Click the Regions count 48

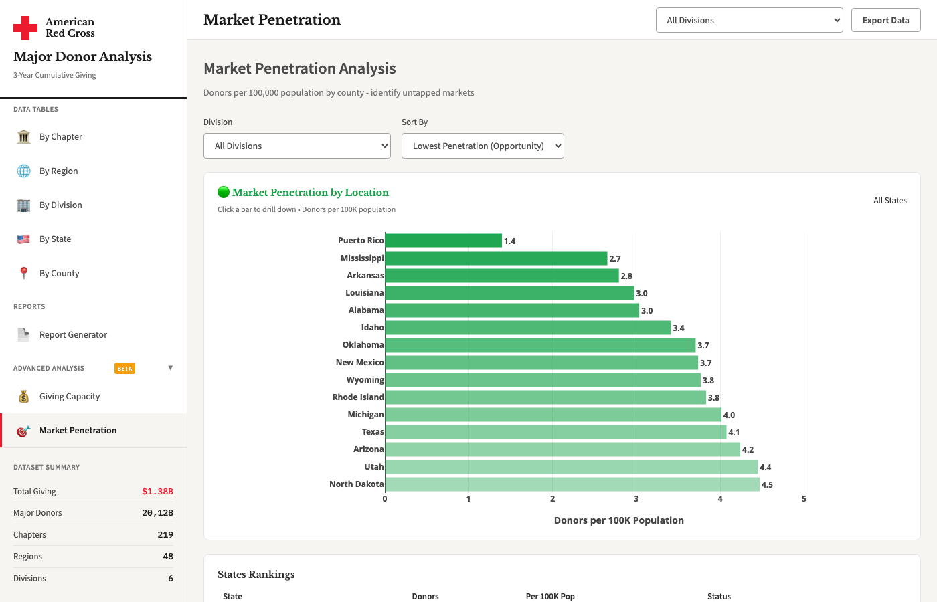pos(168,557)
